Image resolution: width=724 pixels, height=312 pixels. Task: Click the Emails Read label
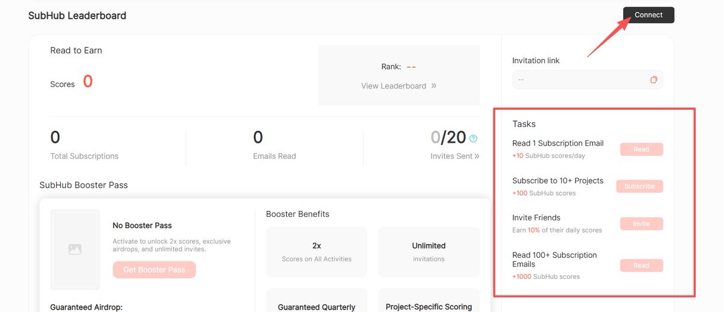click(275, 156)
